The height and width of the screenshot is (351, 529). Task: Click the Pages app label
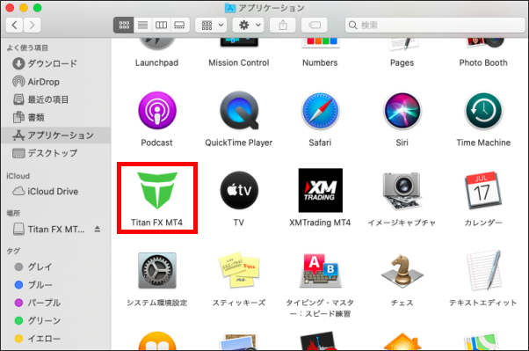tap(402, 62)
